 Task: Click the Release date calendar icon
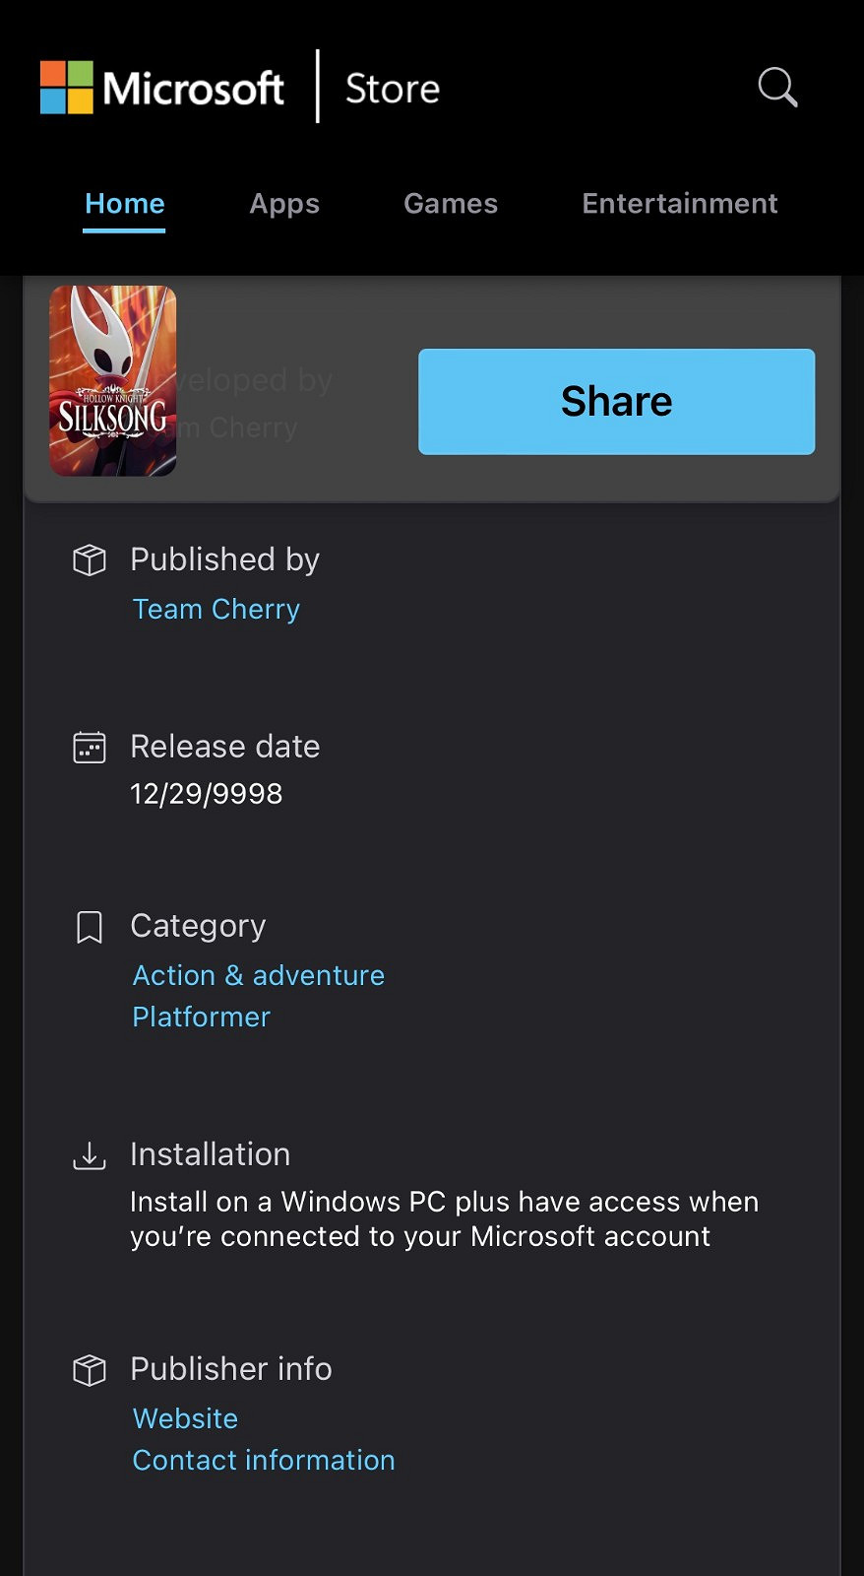pyautogui.click(x=90, y=748)
